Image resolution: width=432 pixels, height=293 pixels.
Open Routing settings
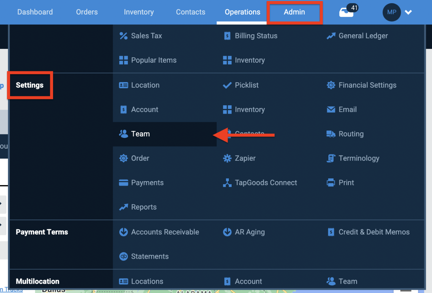[x=351, y=134]
